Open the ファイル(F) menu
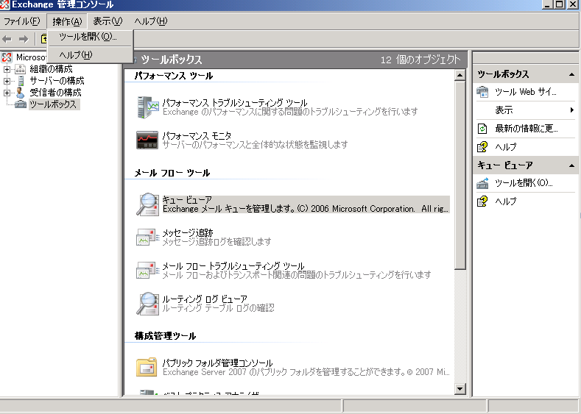Viewport: 581px width, 414px height. point(21,21)
